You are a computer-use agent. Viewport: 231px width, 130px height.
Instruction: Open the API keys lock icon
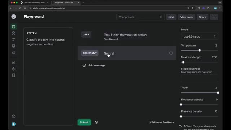(14, 62)
